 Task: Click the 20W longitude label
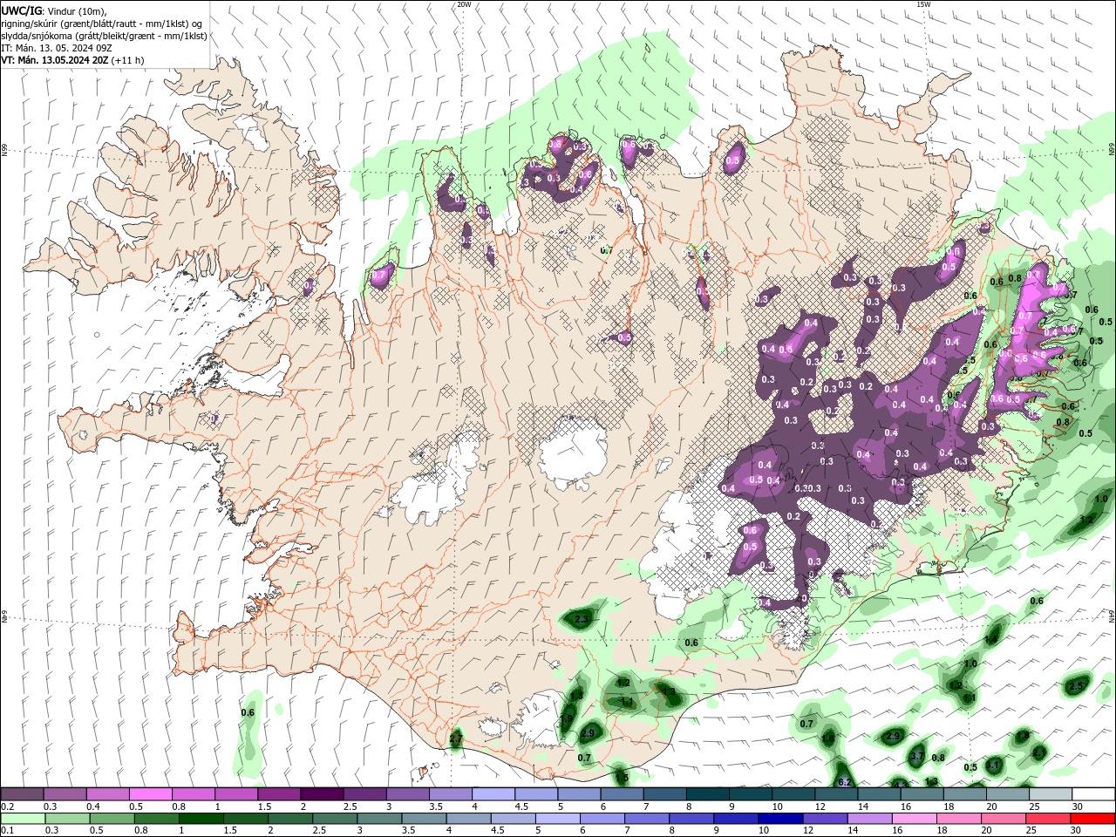coord(464,4)
